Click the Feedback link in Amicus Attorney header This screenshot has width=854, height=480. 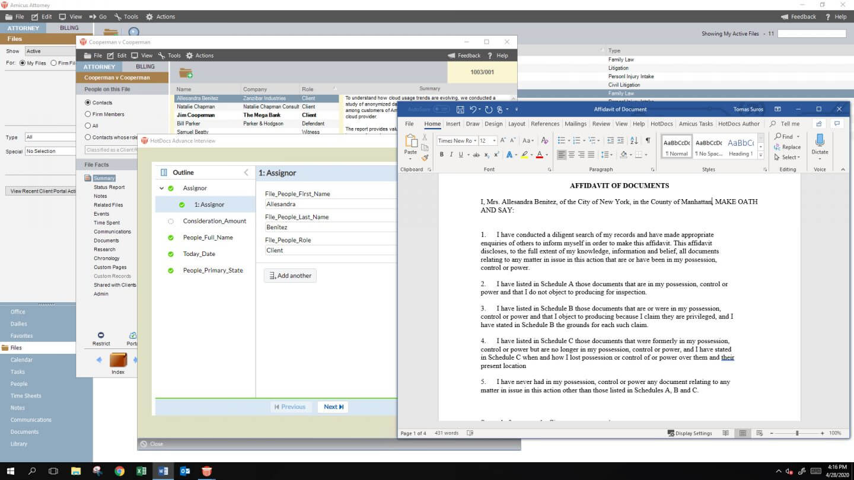(799, 17)
